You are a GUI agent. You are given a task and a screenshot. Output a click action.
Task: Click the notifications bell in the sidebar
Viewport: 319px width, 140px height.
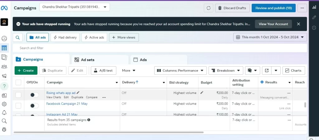click(x=4, y=112)
